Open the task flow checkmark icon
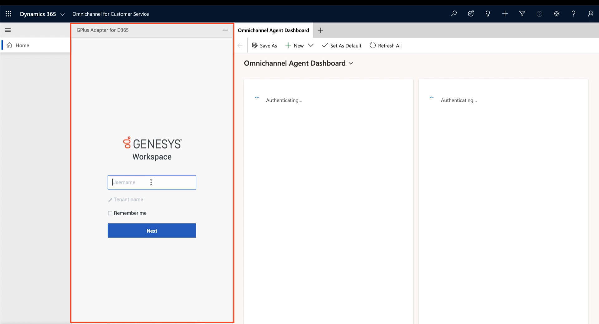The height and width of the screenshot is (324, 599). [x=471, y=14]
